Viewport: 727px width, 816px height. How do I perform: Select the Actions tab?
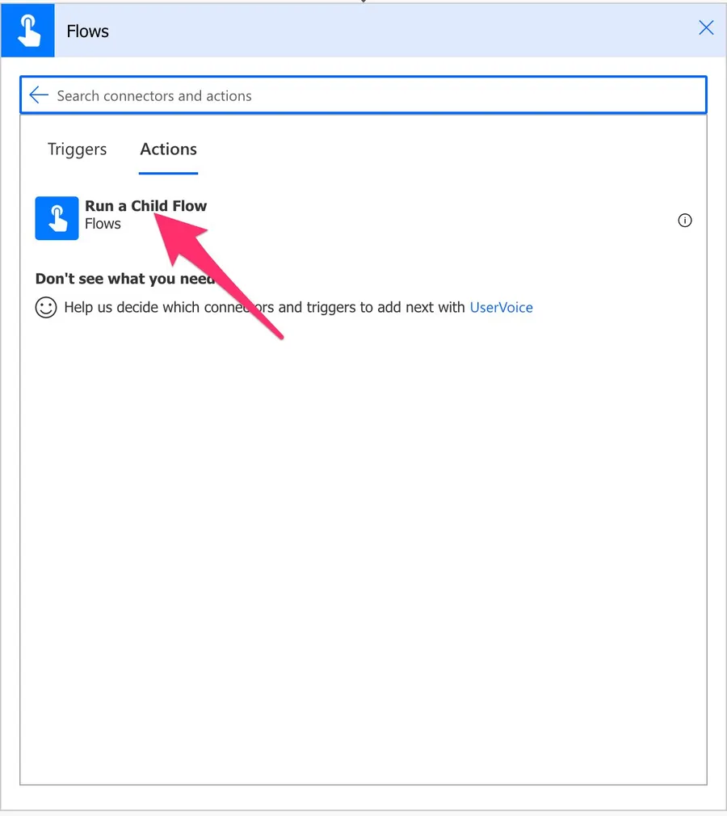pos(168,149)
